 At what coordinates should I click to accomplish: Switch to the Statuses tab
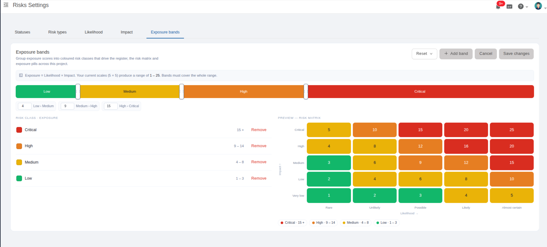pos(22,32)
